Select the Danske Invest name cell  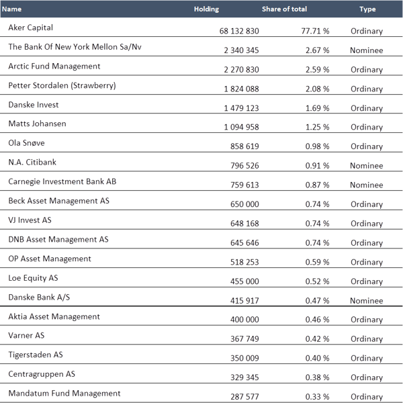click(34, 105)
